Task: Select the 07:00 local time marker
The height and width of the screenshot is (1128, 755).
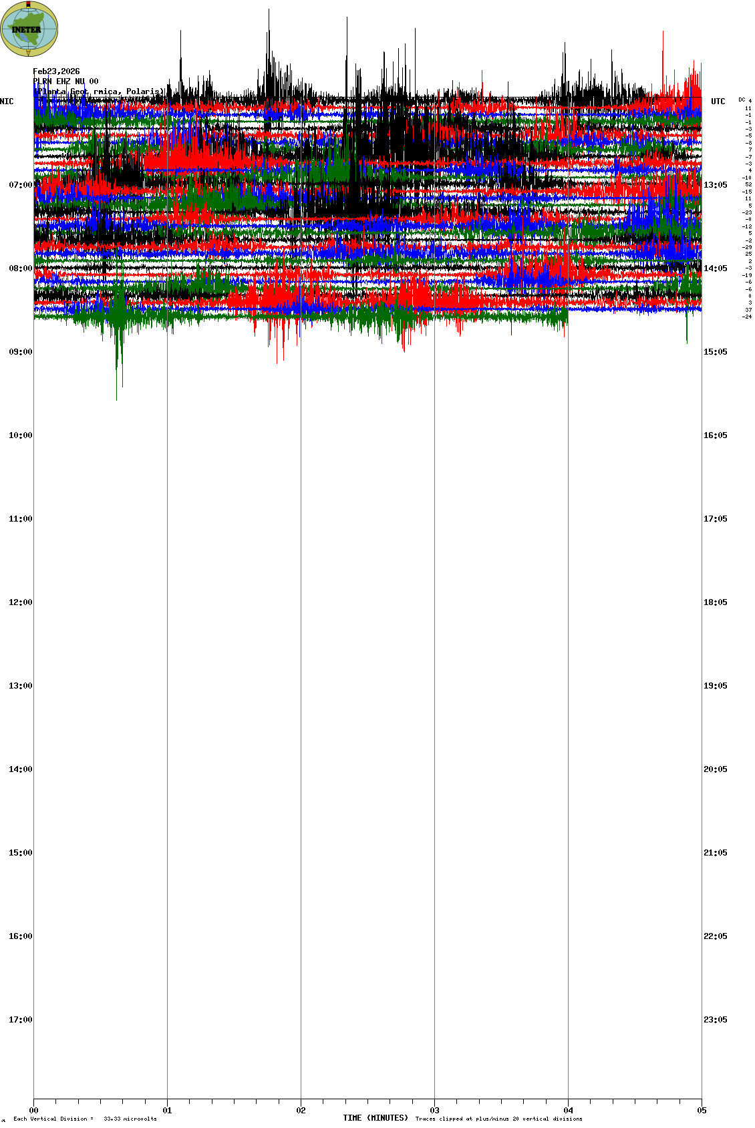Action: 20,185
